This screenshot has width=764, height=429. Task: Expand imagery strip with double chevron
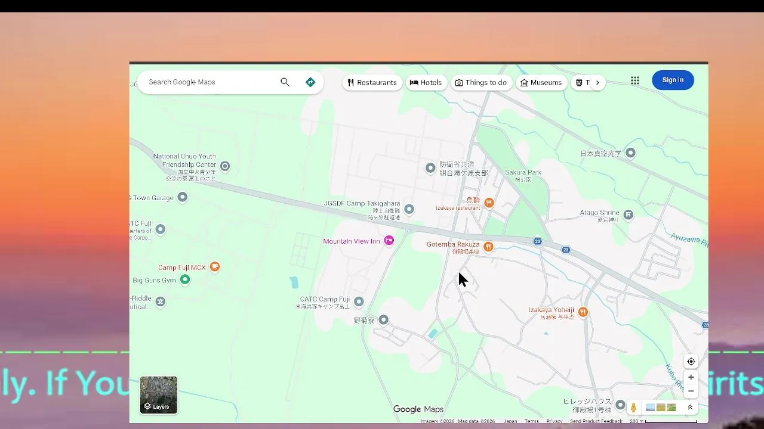pyautogui.click(x=690, y=408)
